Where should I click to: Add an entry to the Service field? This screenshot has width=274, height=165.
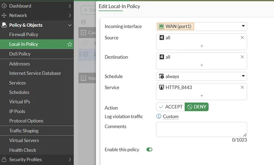click(202, 96)
